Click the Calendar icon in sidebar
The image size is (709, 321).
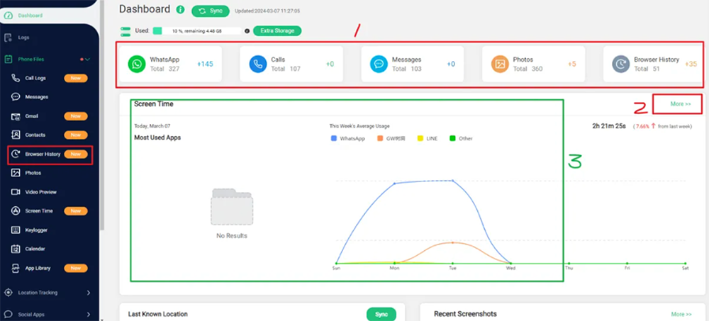[x=16, y=249]
